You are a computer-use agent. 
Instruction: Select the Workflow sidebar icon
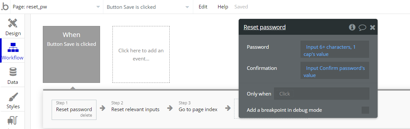[x=13, y=47]
